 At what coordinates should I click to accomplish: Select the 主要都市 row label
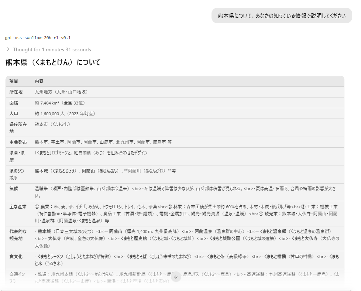[18, 142]
